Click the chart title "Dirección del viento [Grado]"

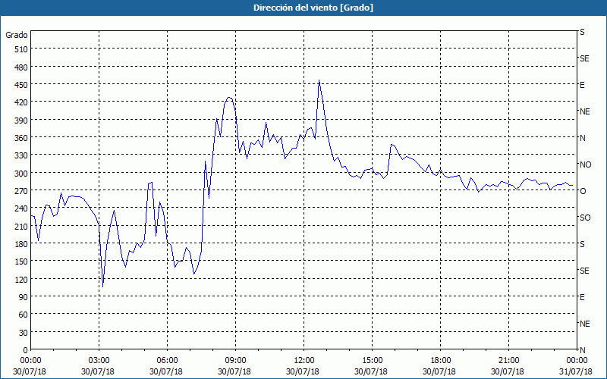pyautogui.click(x=313, y=8)
